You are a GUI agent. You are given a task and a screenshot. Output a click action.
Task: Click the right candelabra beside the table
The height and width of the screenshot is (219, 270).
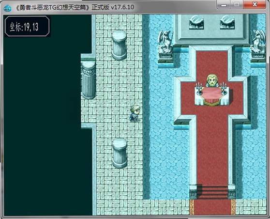coord(224,88)
